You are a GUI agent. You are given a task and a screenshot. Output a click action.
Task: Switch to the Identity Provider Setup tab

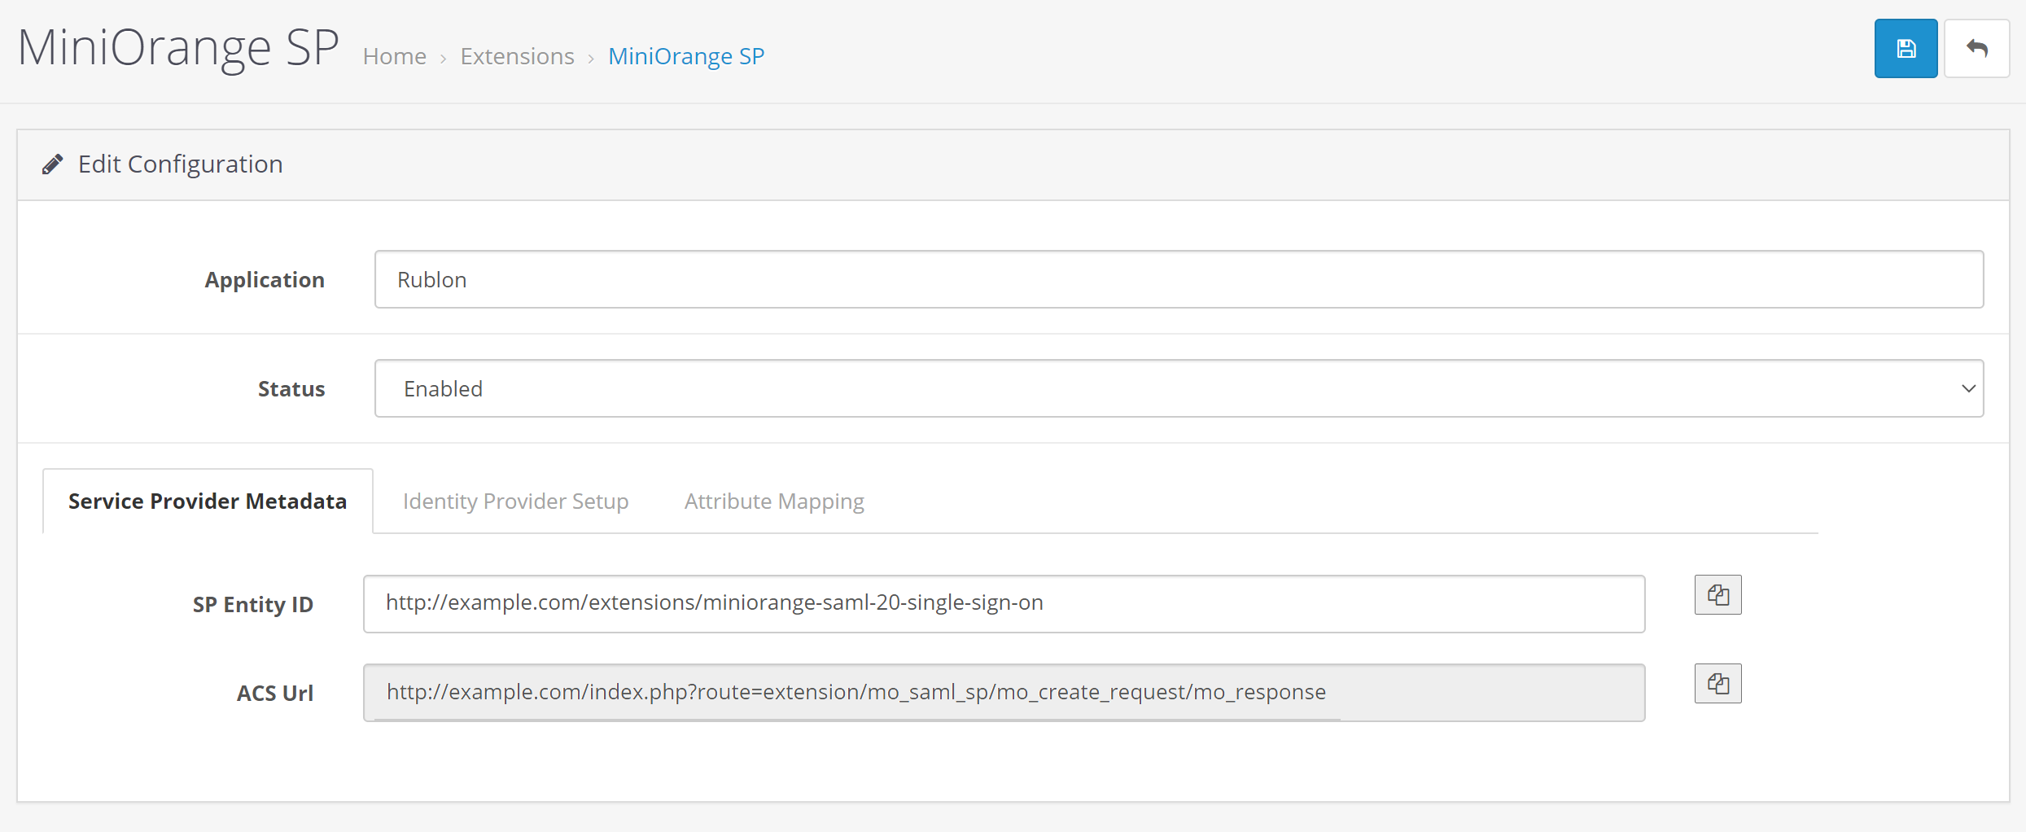515,501
